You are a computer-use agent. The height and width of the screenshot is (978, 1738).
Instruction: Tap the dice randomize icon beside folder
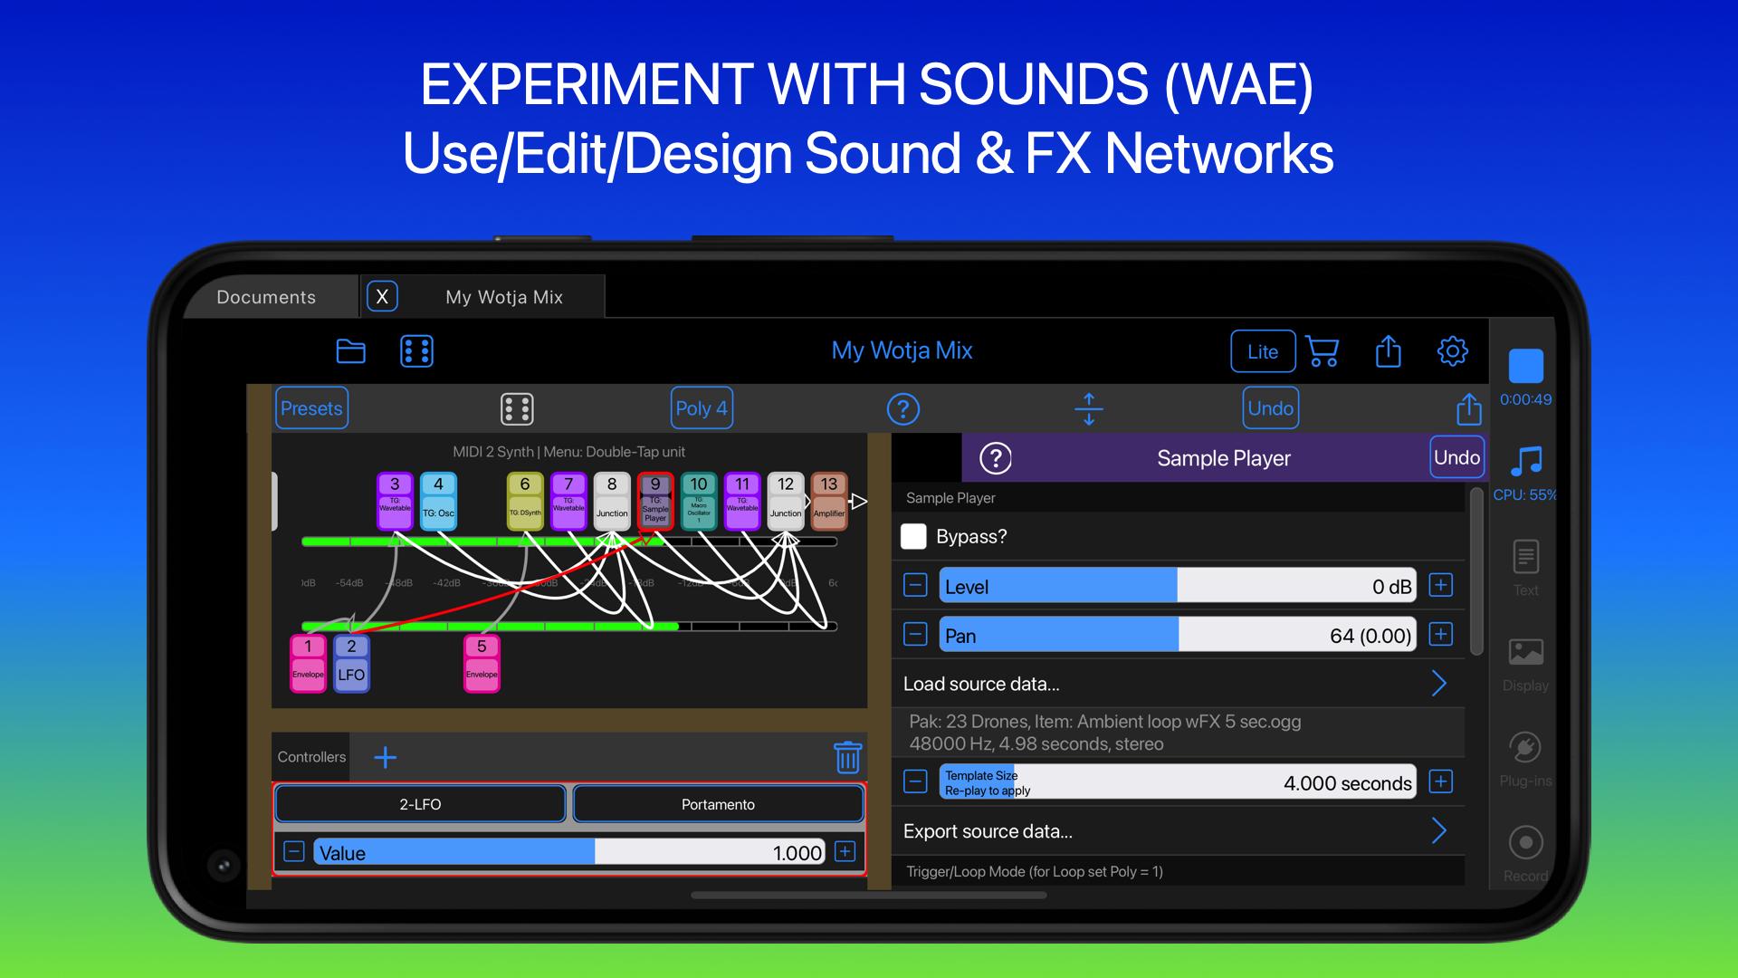(x=416, y=351)
